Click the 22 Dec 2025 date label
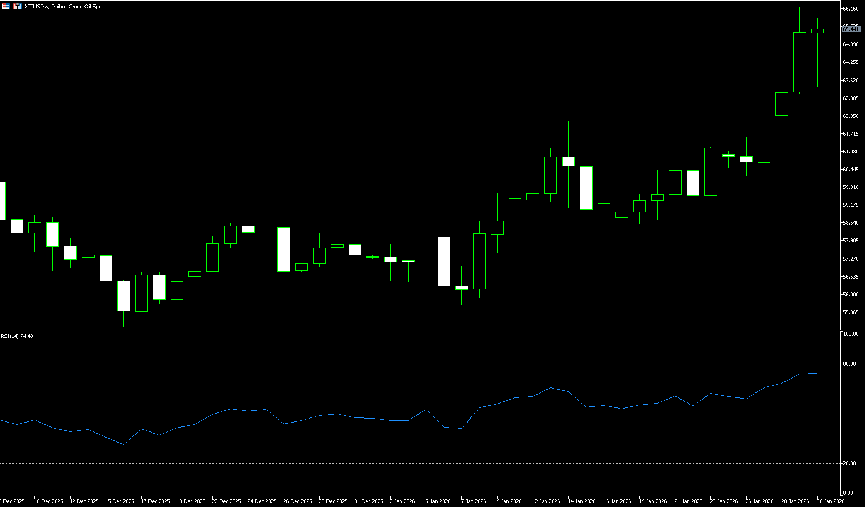865x507 pixels. 226,501
